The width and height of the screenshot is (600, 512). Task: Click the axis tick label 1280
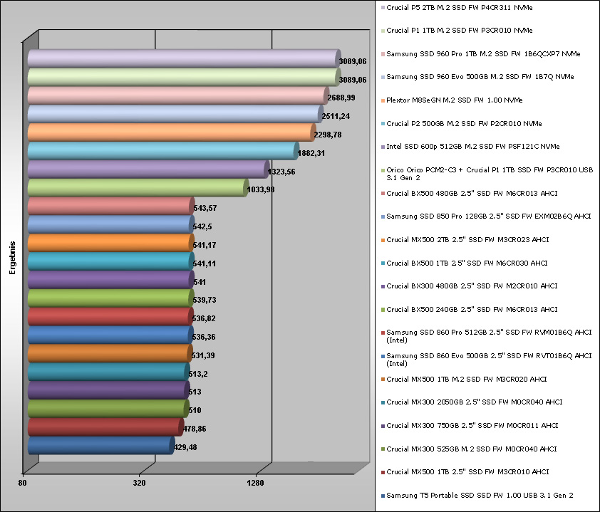coord(255,483)
